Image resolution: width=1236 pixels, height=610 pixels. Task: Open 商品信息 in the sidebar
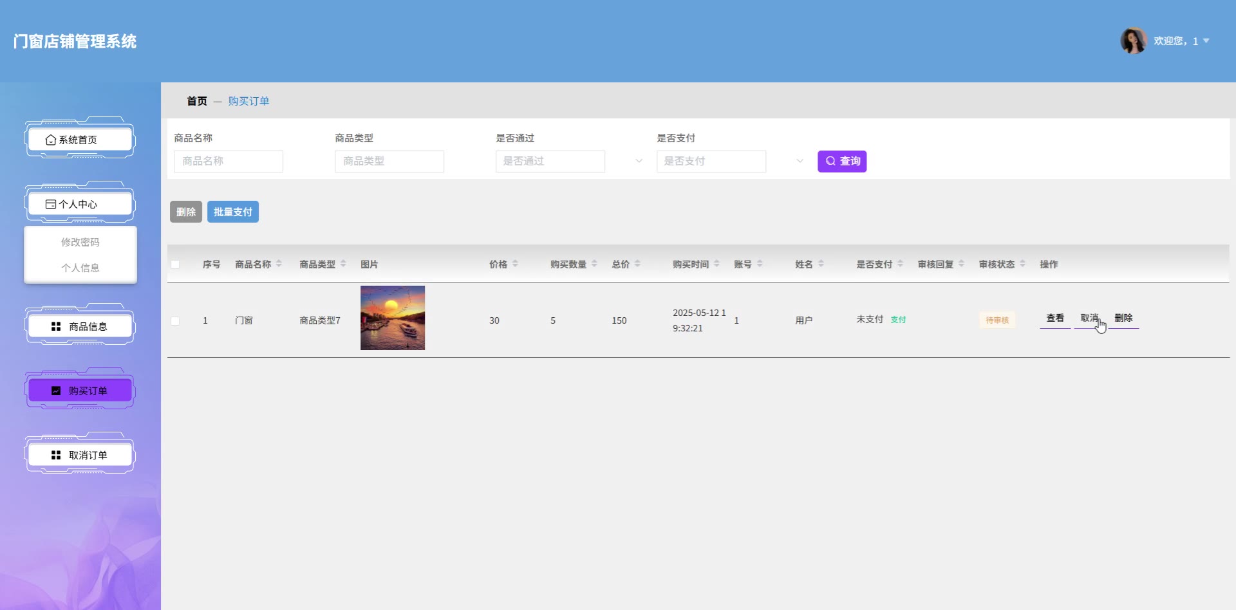coord(80,326)
